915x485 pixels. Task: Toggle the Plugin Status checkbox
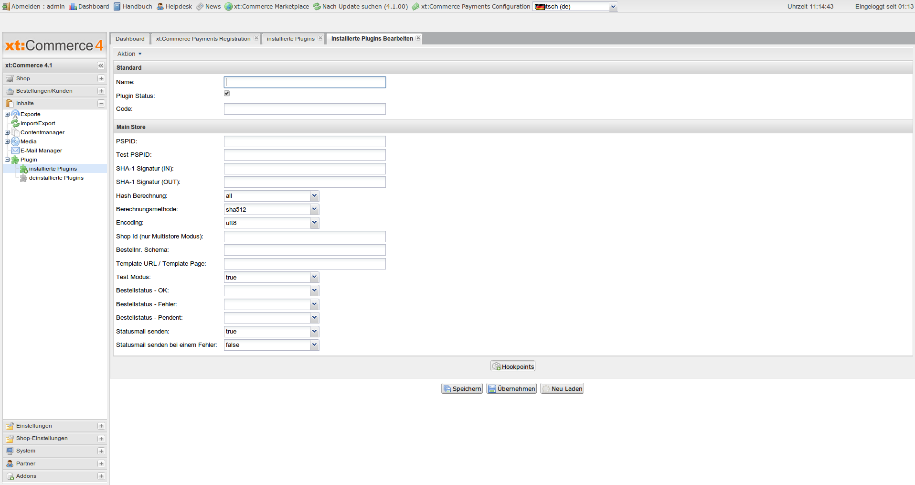coord(227,93)
